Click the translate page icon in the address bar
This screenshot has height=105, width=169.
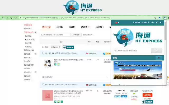[155, 18]
